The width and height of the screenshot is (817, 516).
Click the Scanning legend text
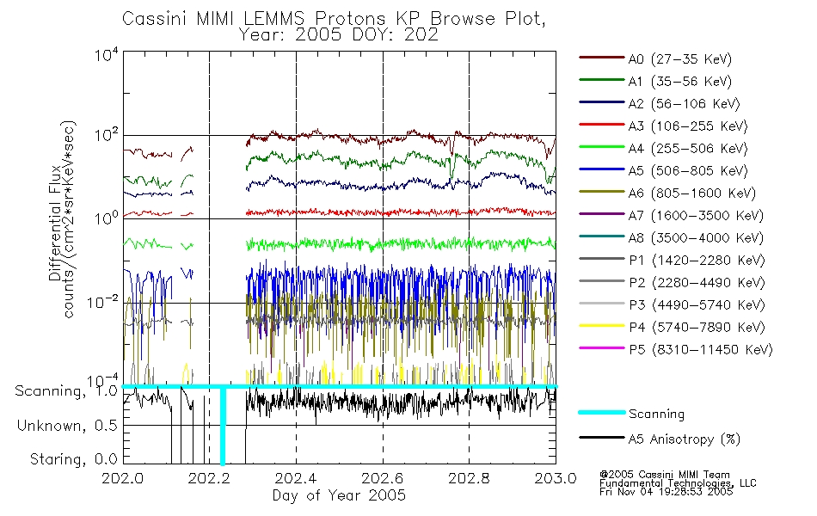[656, 415]
